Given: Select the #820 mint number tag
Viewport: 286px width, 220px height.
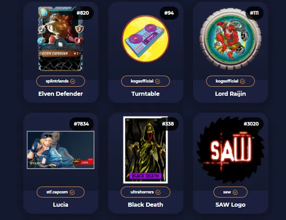Looking at the screenshot, I should coord(83,13).
